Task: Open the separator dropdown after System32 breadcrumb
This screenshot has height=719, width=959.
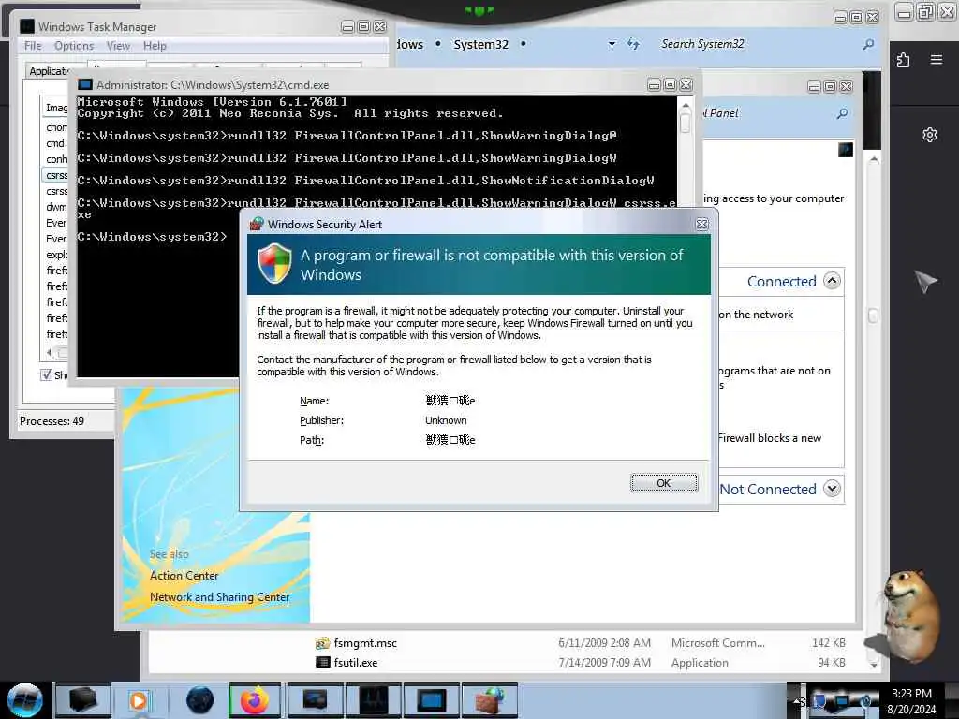Action: coord(523,44)
